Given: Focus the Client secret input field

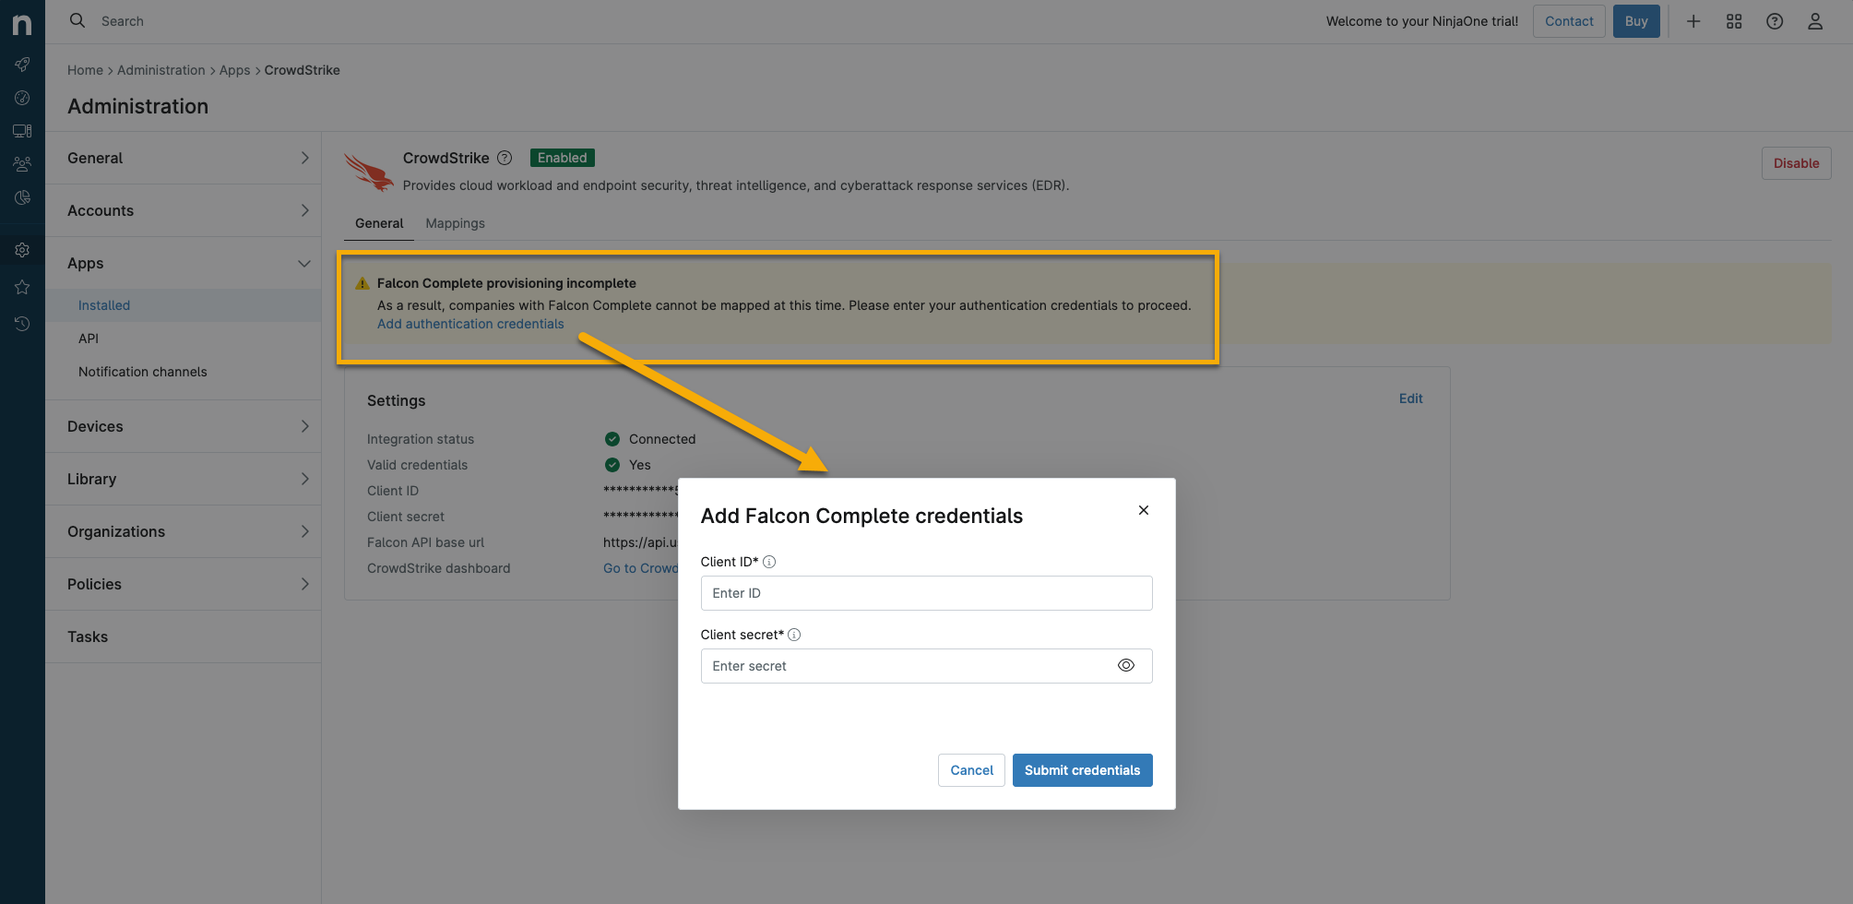Looking at the screenshot, I should [x=926, y=666].
